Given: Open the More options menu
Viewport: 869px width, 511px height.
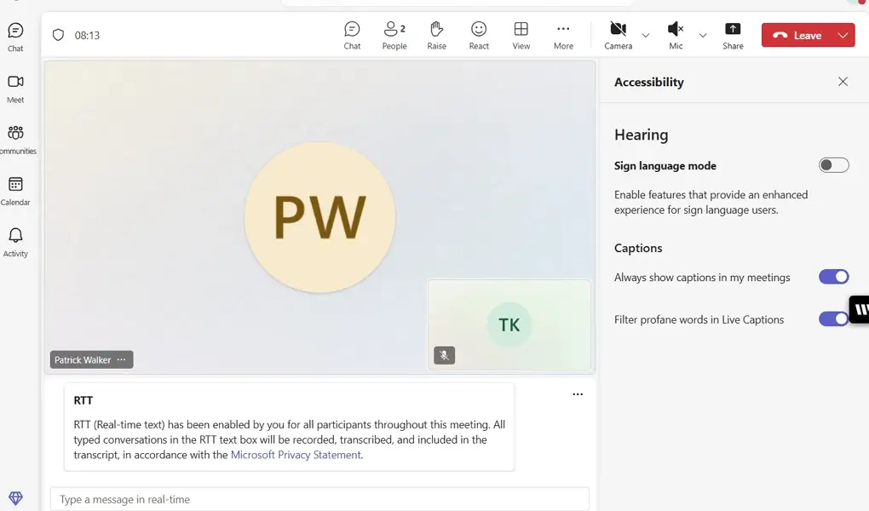Looking at the screenshot, I should (563, 34).
